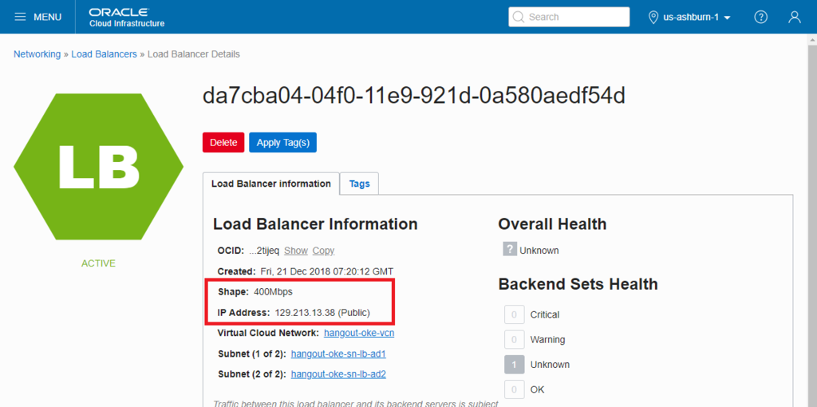This screenshot has width=817, height=407.
Task: Click the Backend Sets Health heading
Action: click(x=578, y=284)
